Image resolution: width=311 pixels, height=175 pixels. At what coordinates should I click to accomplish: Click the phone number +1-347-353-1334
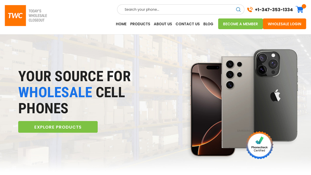[274, 9]
